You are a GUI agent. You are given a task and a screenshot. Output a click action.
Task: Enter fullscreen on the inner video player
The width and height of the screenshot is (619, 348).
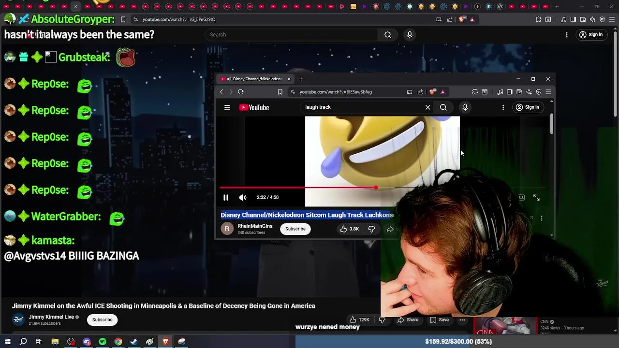536,197
